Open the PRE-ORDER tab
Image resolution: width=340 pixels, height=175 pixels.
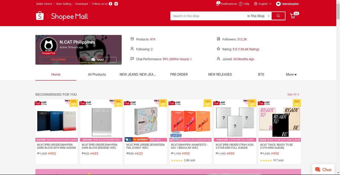[x=179, y=74]
